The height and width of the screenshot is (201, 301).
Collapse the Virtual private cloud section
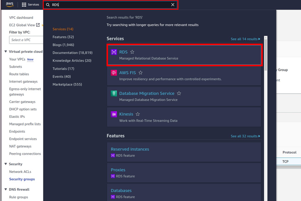coord(6,51)
